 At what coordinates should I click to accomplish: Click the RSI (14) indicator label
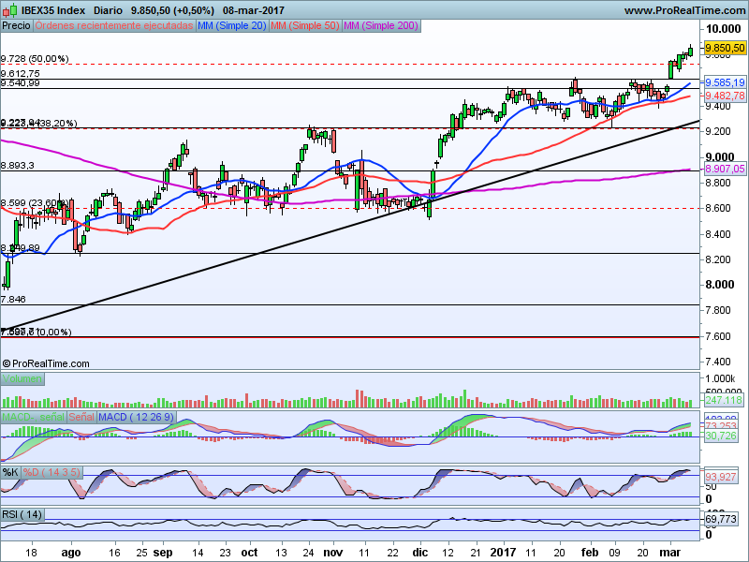coord(22,514)
